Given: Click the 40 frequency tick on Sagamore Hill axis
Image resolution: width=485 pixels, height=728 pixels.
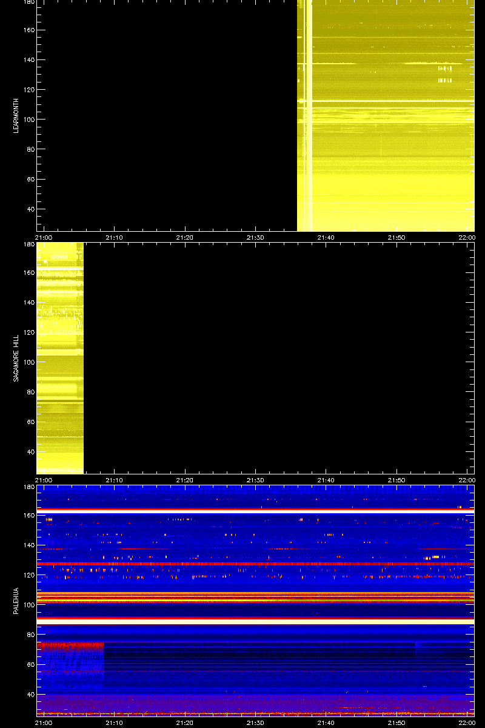Looking at the screenshot, I should point(30,452).
